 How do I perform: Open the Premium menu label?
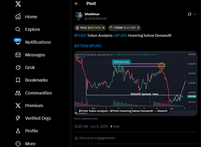point(34,105)
